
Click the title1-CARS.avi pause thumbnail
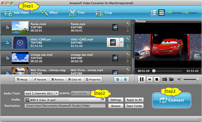click(20, 43)
